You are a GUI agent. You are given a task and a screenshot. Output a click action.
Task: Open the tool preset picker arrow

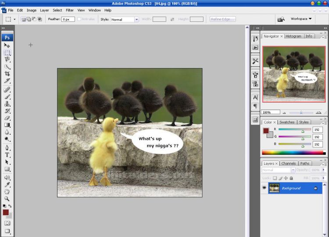coord(14,19)
